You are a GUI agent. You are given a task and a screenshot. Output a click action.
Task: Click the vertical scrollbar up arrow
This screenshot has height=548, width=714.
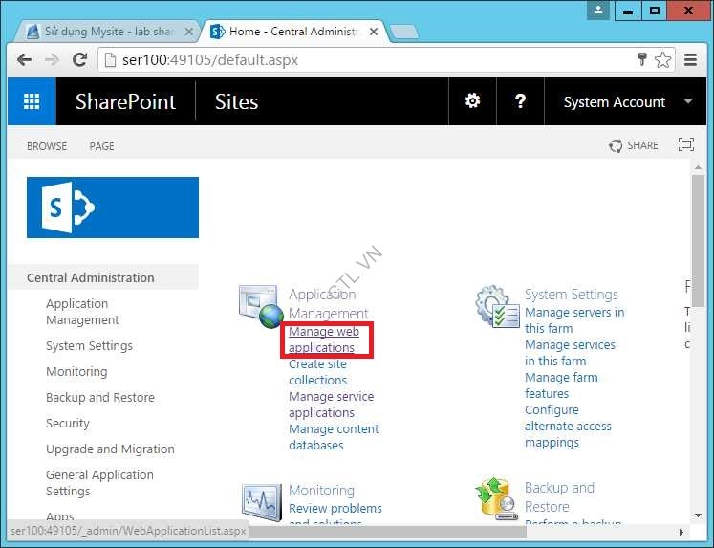tap(698, 167)
